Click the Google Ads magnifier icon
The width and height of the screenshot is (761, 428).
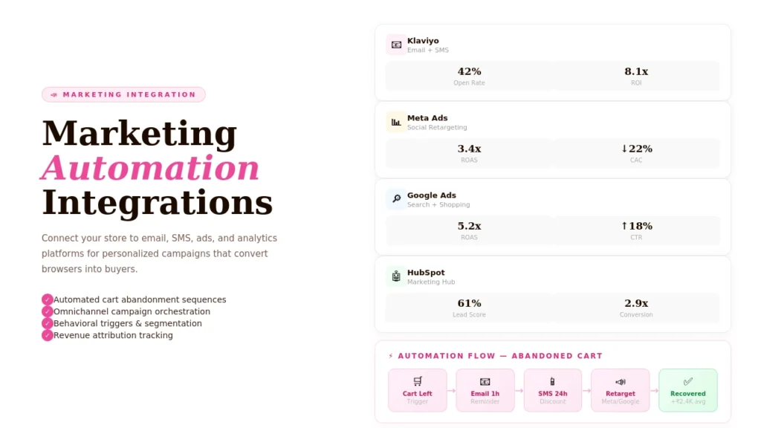(x=395, y=199)
